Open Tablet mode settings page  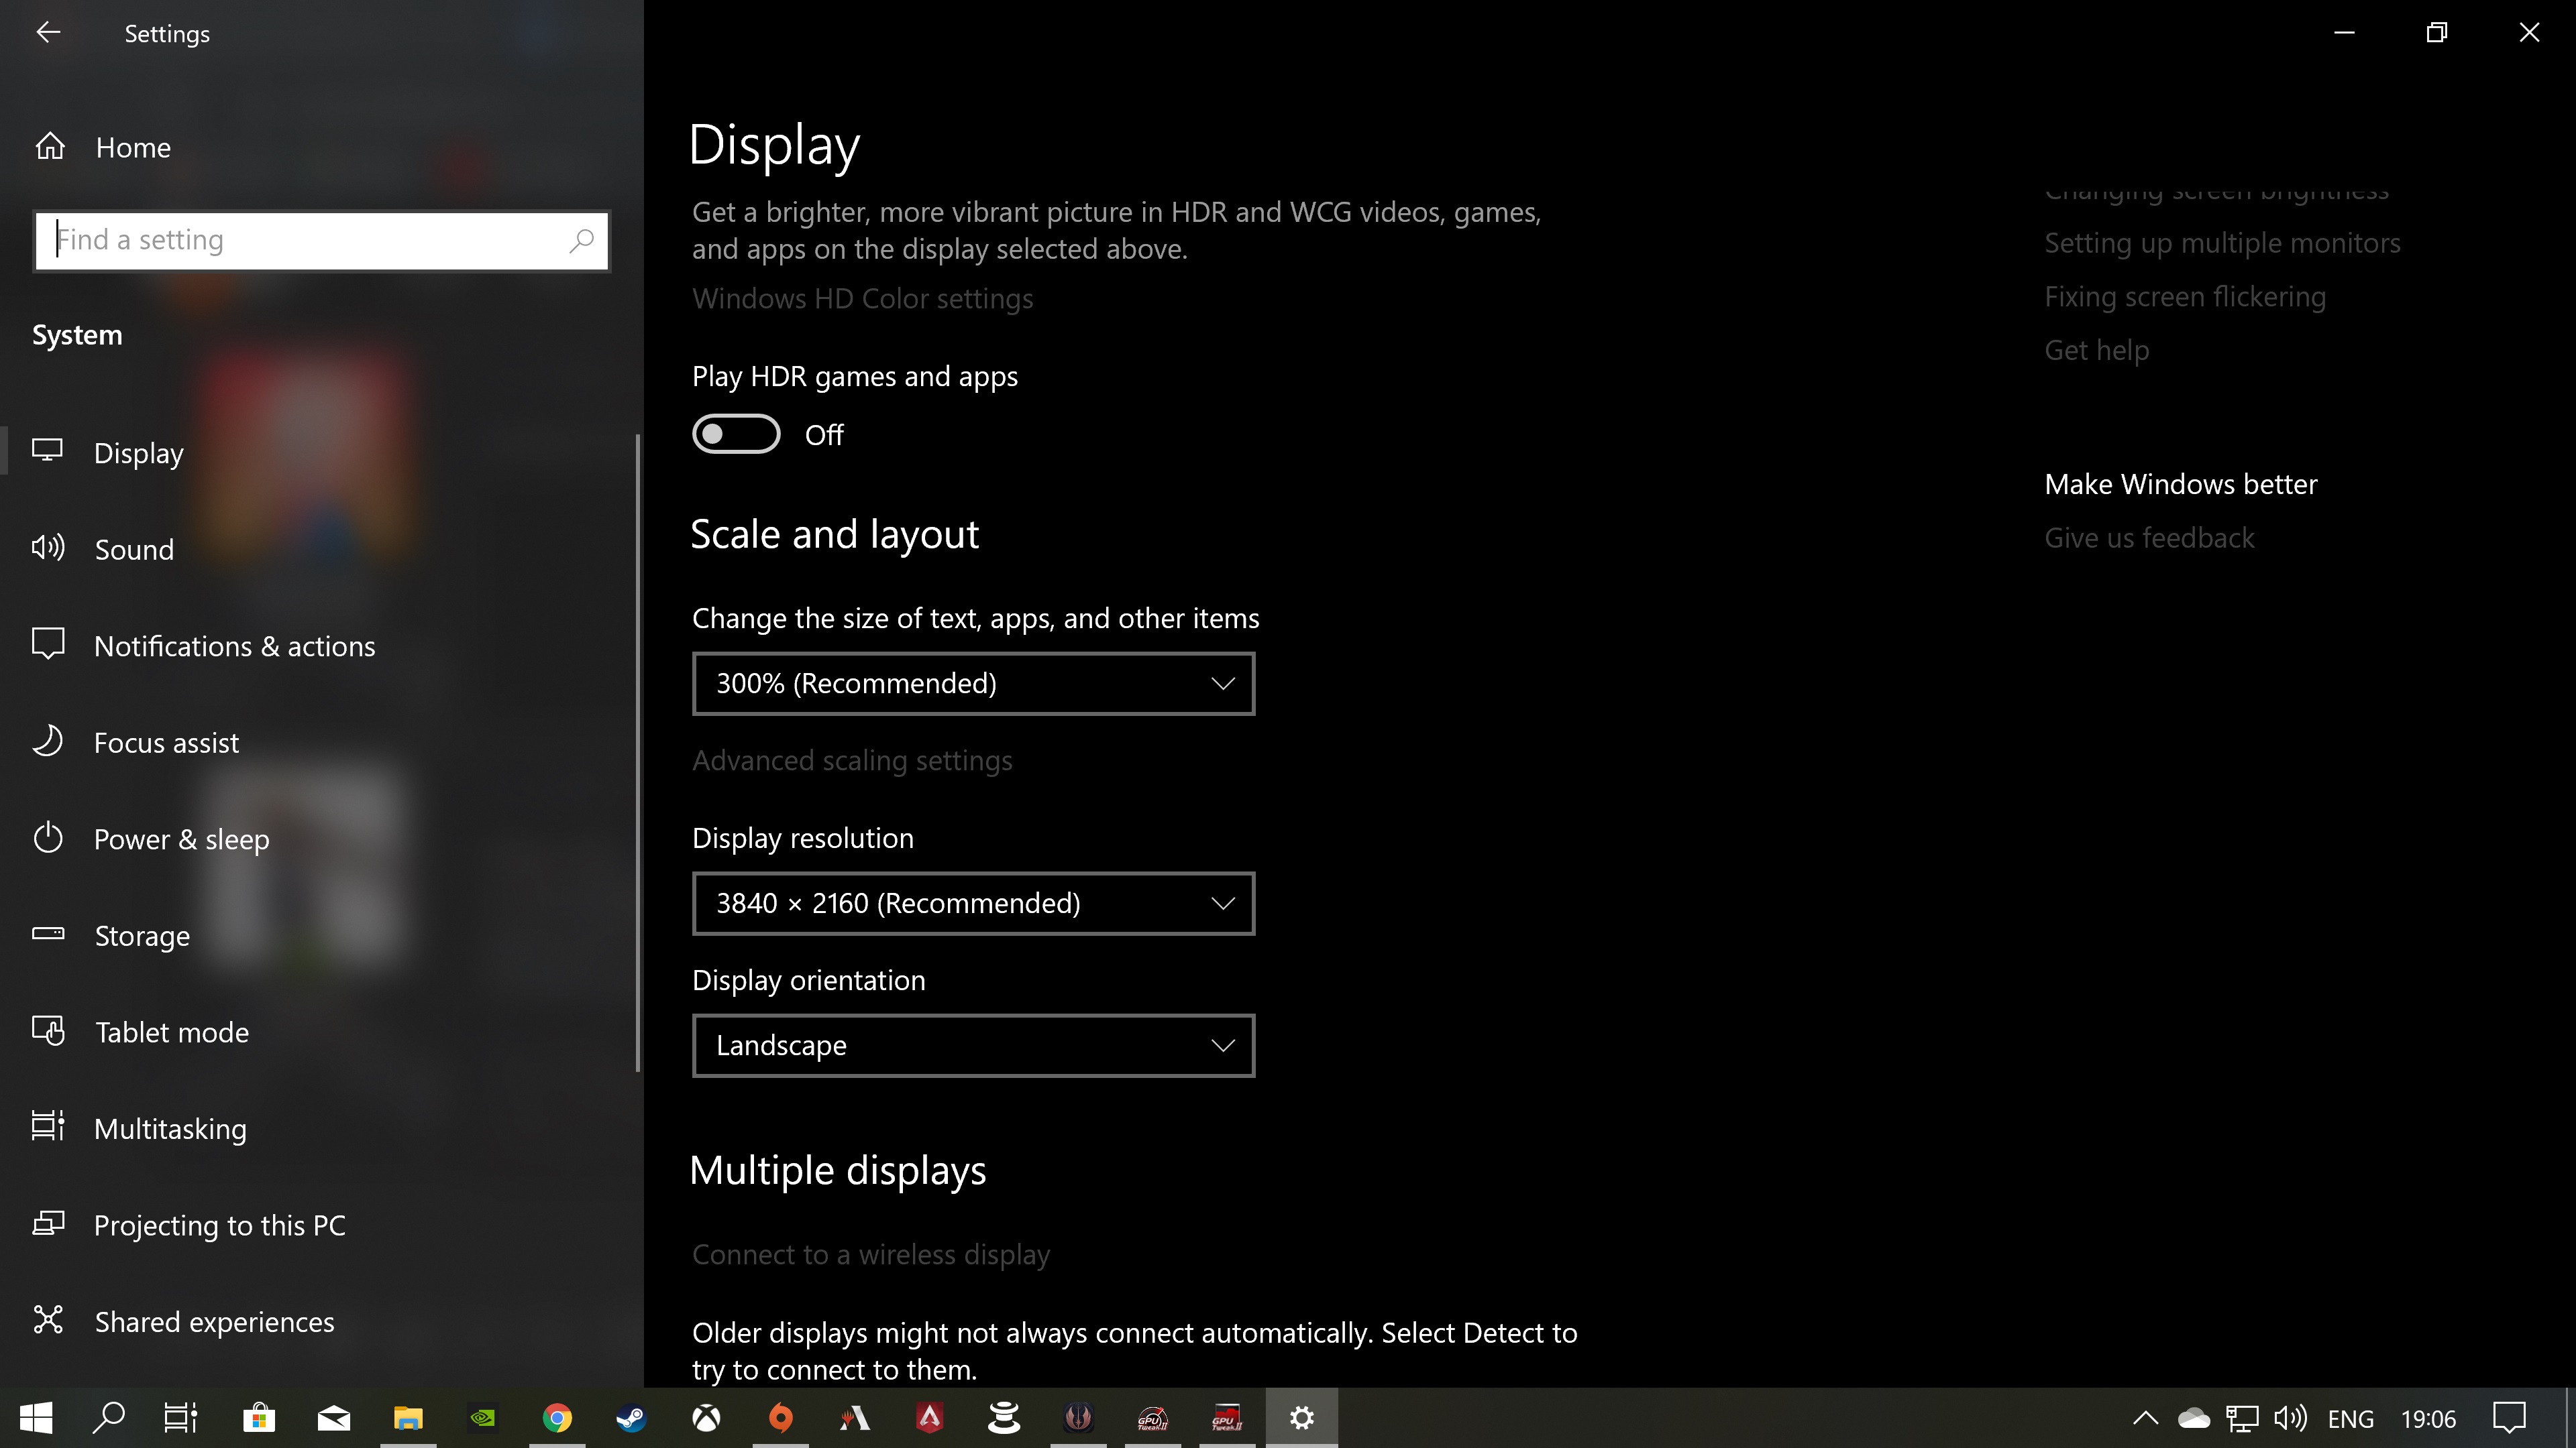[x=171, y=1031]
